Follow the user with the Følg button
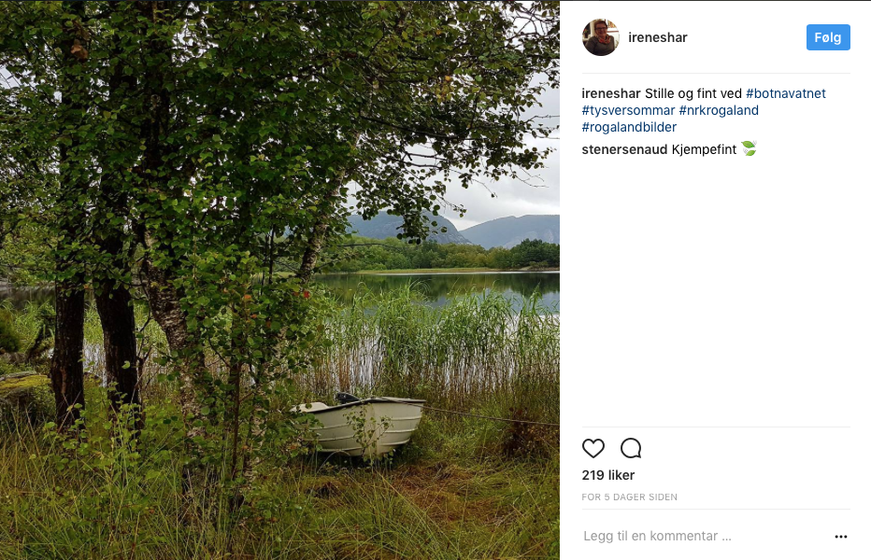 pyautogui.click(x=828, y=37)
